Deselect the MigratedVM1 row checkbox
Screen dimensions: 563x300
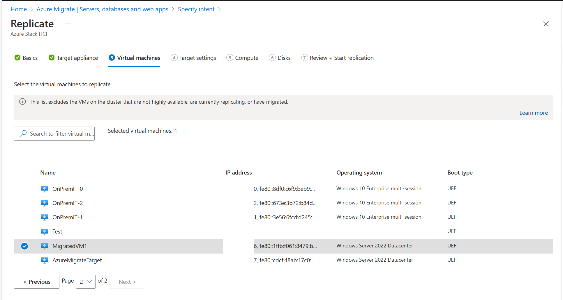24,246
